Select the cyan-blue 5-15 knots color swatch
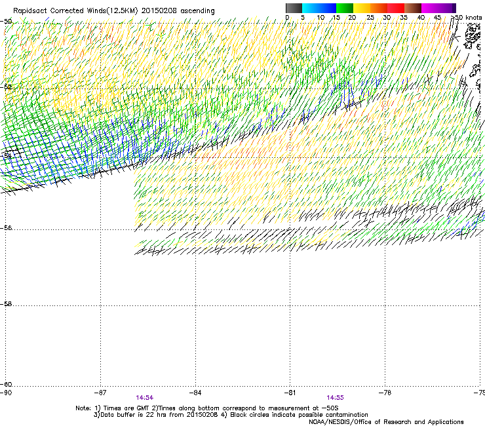This screenshot has width=485, height=426. [x=319, y=8]
